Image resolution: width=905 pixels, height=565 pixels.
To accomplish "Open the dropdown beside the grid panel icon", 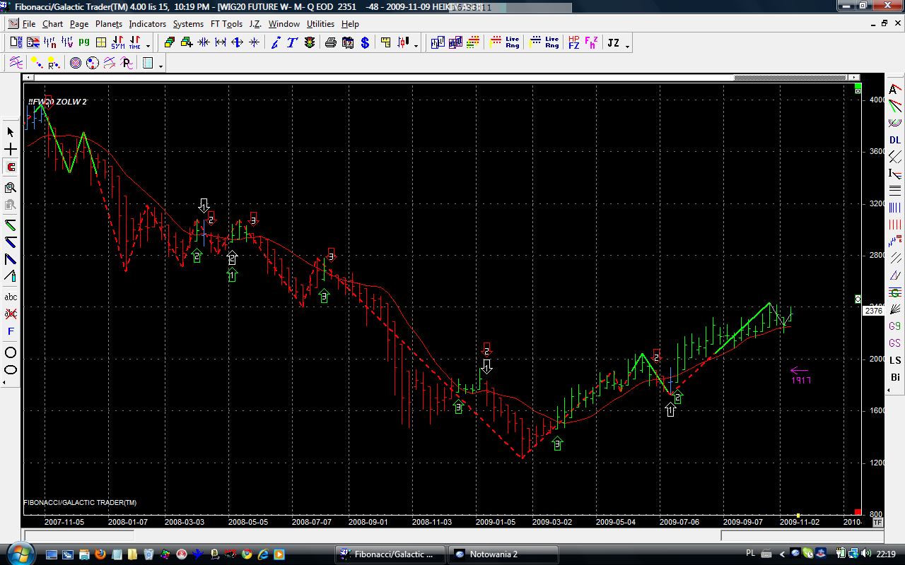I will click(161, 66).
